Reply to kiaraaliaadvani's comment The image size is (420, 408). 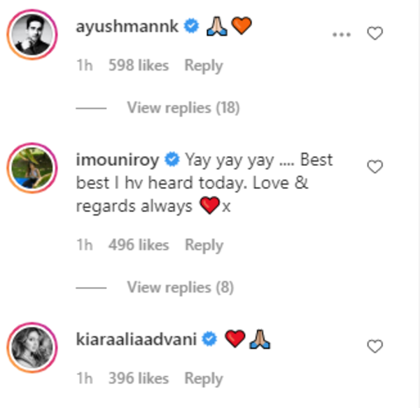(x=204, y=379)
